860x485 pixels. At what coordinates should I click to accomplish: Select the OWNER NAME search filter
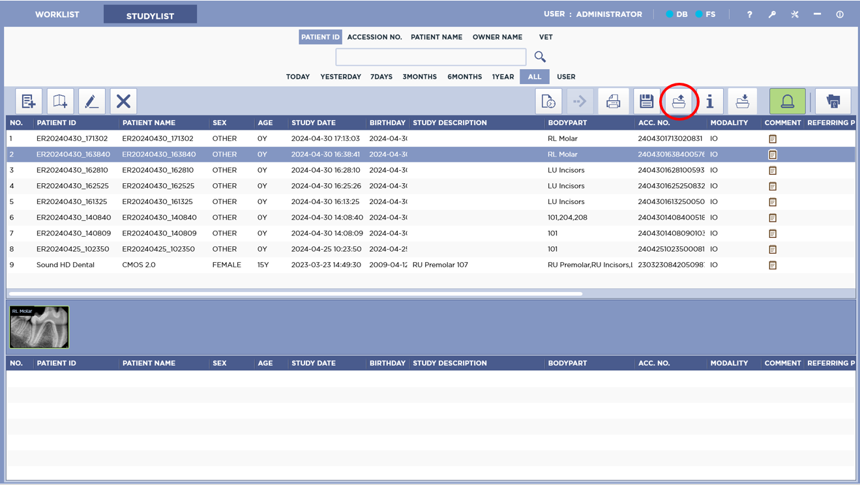point(497,37)
